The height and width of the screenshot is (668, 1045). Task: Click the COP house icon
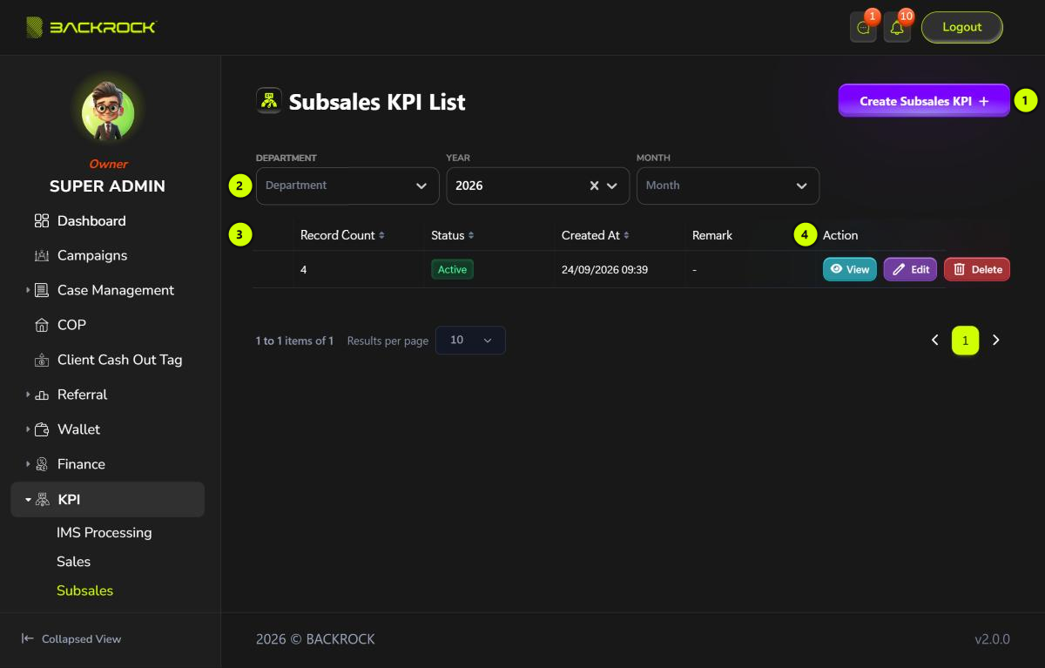(42, 326)
